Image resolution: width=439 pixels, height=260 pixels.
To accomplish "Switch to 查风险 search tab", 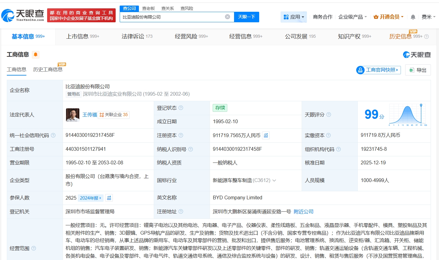I will pos(187,8).
